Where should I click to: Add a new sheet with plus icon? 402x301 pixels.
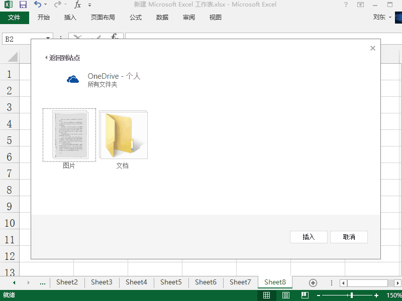point(313,283)
